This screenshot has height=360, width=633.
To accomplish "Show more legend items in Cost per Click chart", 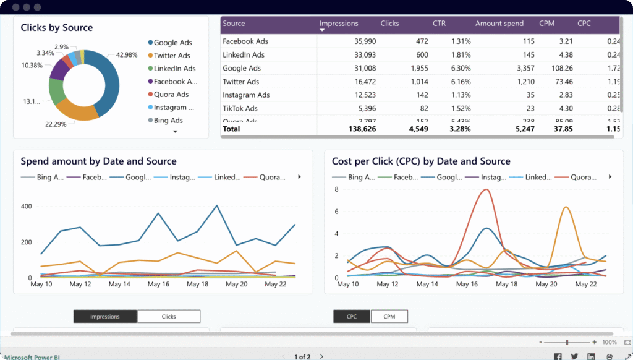I will pos(610,177).
